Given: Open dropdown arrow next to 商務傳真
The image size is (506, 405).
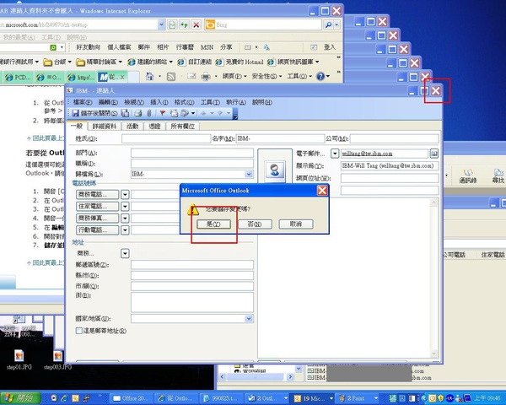Looking at the screenshot, I should 125,219.
